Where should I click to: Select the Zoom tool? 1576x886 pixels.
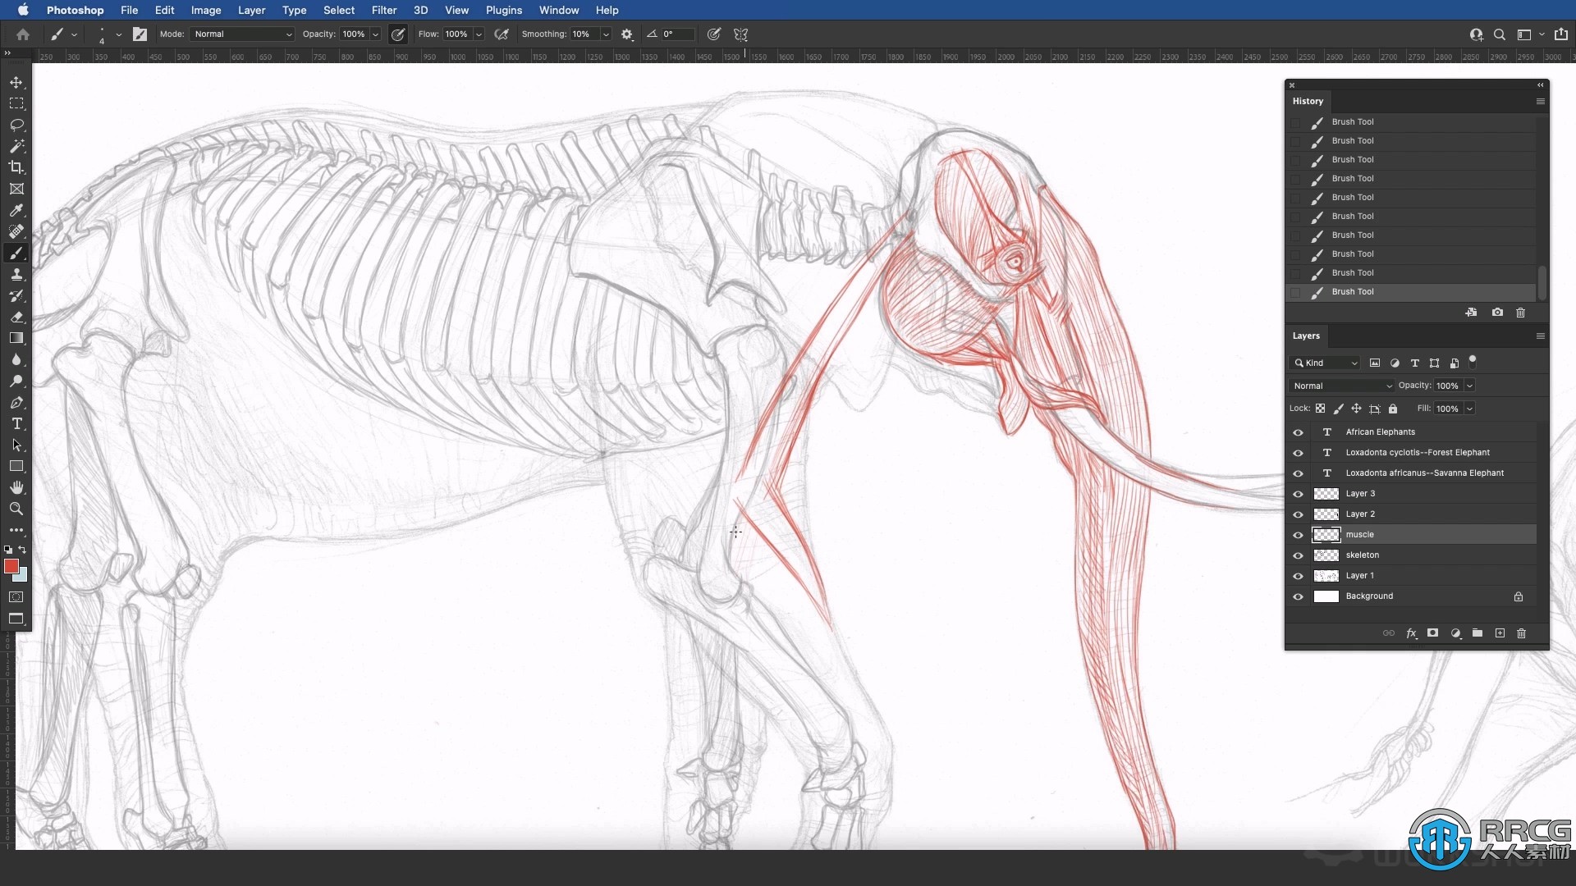(16, 509)
